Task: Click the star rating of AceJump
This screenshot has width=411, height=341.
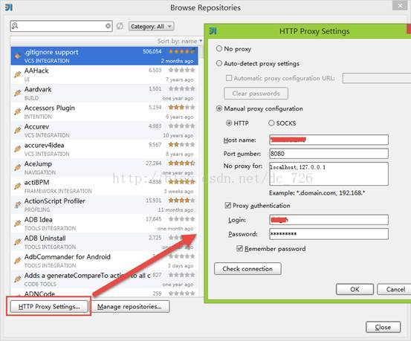Action: [181, 163]
